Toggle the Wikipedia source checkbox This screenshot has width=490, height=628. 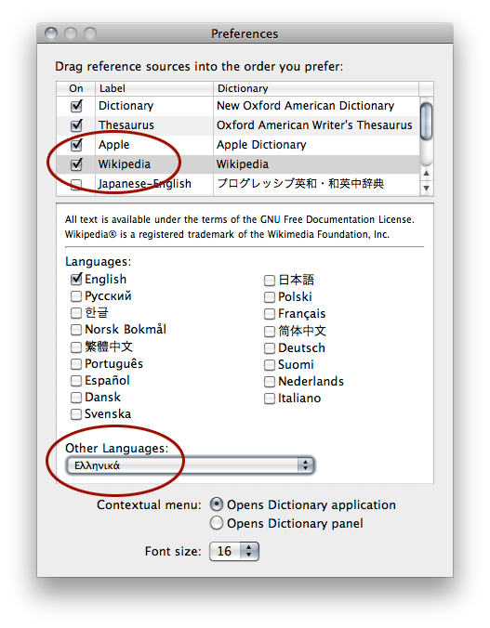coord(76,164)
